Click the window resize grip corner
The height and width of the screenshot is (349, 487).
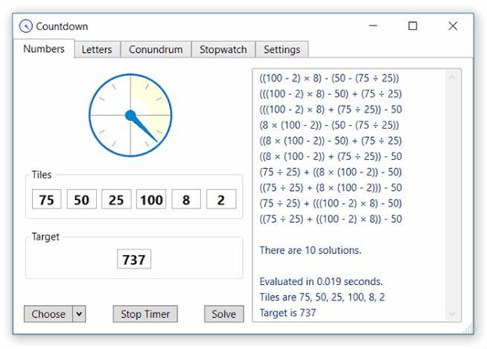[468, 328]
